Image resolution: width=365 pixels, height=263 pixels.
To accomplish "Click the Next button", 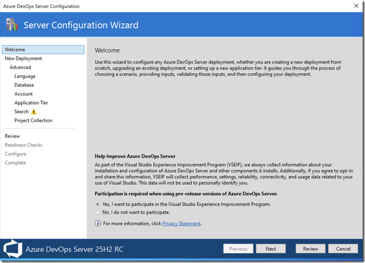I will click(x=271, y=249).
